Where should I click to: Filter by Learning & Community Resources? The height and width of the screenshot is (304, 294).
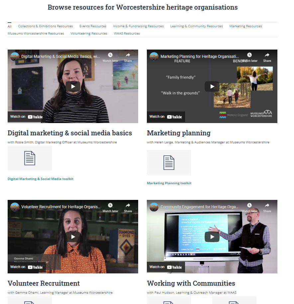[196, 26]
